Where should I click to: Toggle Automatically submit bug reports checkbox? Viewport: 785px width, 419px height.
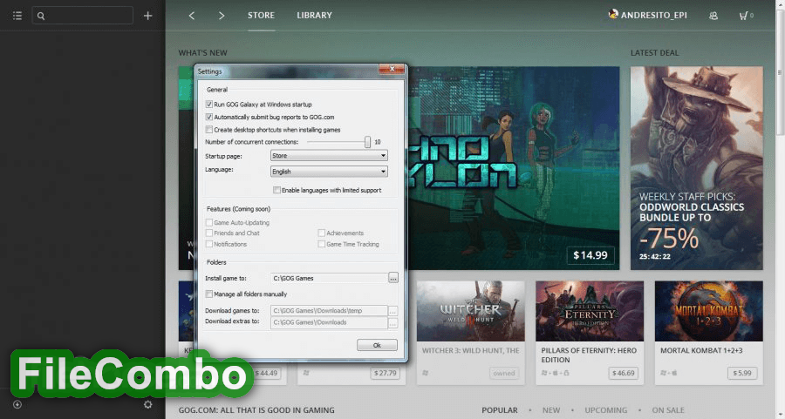pos(208,117)
